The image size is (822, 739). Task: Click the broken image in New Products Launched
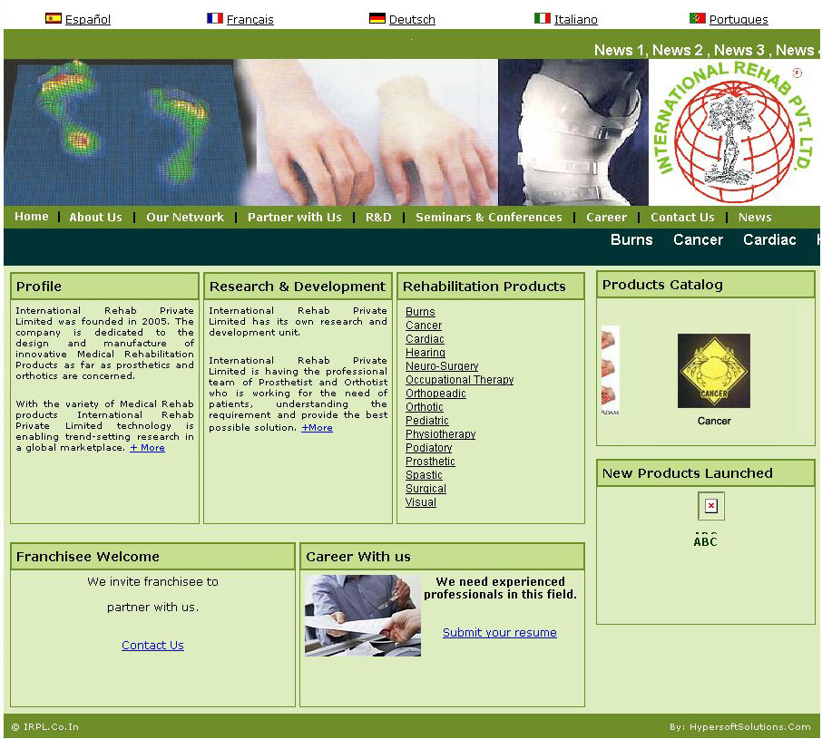point(711,506)
